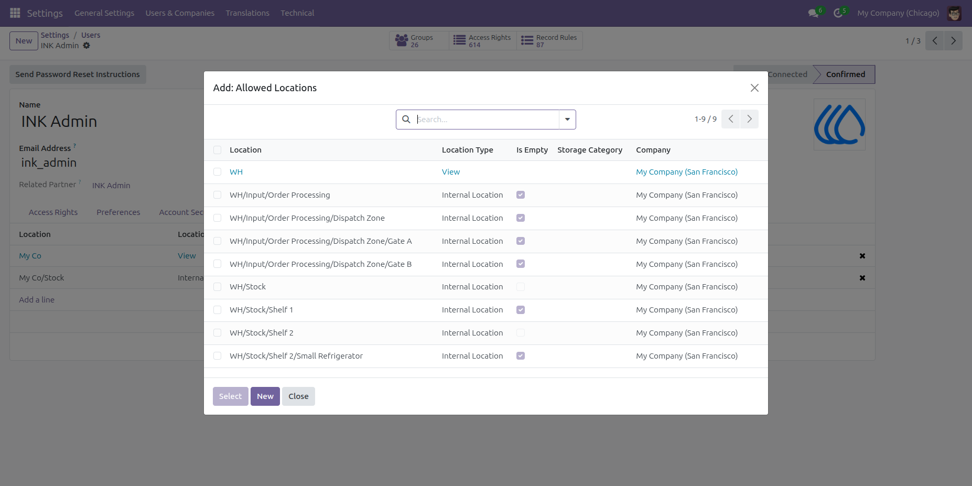The height and width of the screenshot is (486, 972).
Task: Sort by Location Type column header
Action: coord(468,150)
